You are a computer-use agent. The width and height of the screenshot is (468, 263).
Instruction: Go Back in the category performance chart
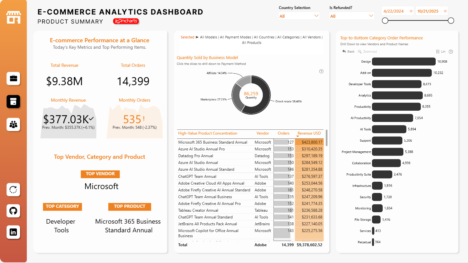point(348,52)
